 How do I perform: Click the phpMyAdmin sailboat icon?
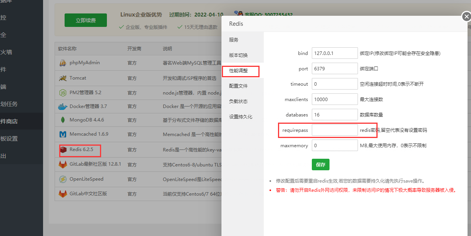[x=63, y=63]
